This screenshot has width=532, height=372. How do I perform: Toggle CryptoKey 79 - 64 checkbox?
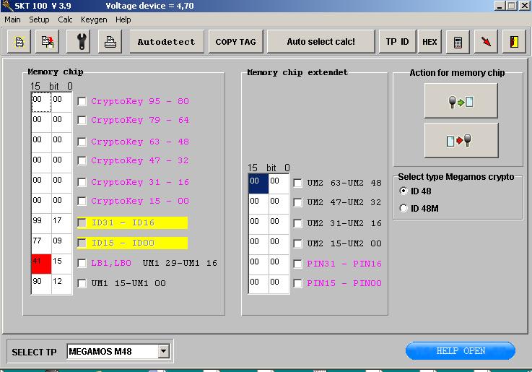pos(82,120)
